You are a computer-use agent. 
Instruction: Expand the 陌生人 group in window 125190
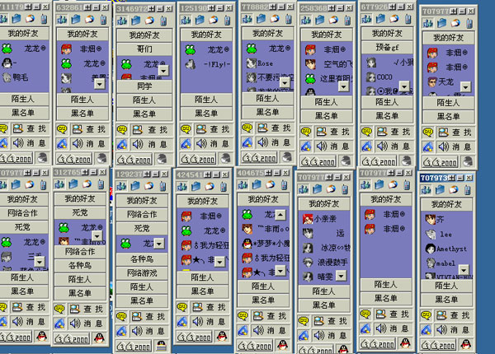click(206, 100)
